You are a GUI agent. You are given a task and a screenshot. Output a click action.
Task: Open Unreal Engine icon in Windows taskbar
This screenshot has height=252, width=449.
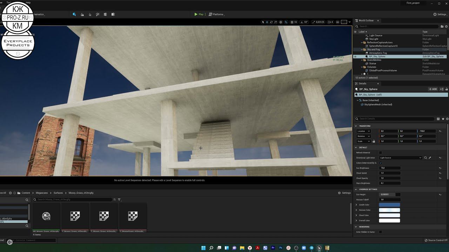click(x=319, y=248)
